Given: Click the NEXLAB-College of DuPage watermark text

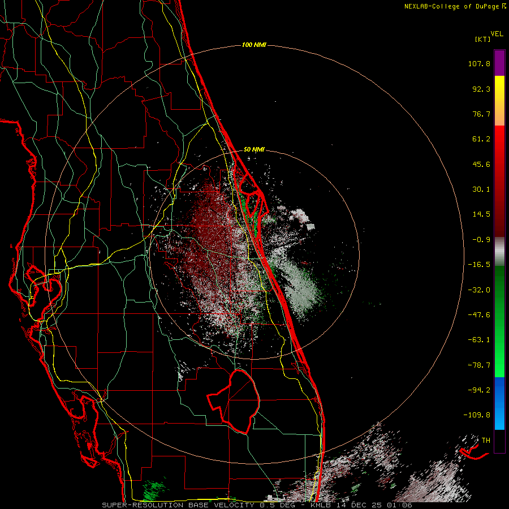Looking at the screenshot, I should pos(455,6).
